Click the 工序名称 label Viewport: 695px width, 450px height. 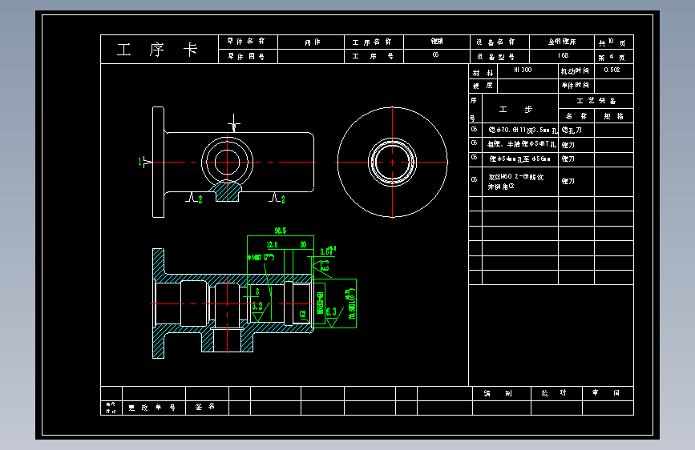point(371,42)
